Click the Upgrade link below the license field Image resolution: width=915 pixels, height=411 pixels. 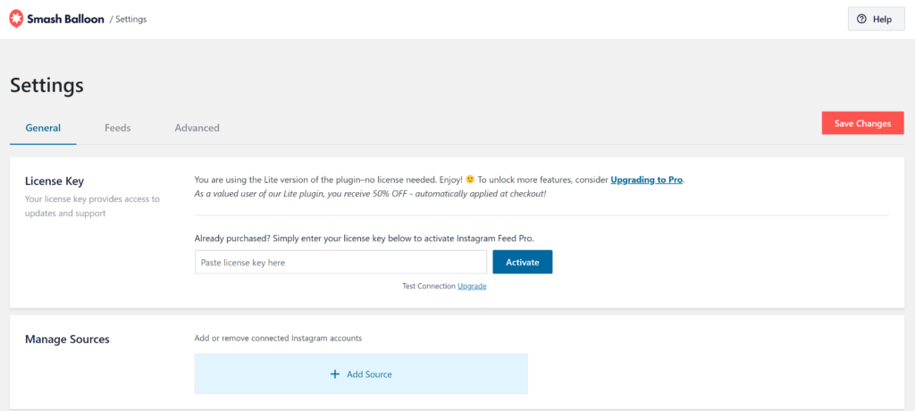(472, 286)
